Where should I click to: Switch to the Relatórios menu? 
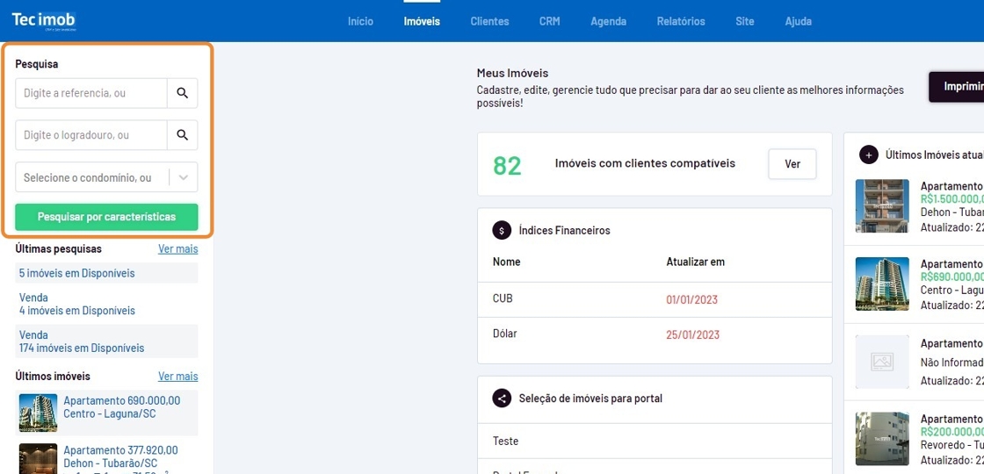[x=680, y=21]
